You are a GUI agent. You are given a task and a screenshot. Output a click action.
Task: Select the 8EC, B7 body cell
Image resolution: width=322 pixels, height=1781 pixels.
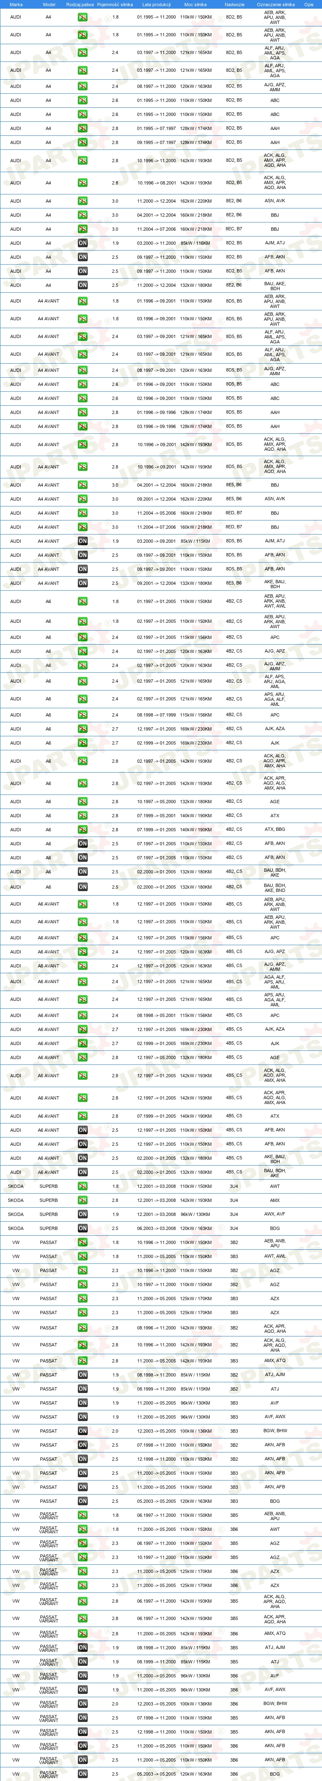point(234,229)
